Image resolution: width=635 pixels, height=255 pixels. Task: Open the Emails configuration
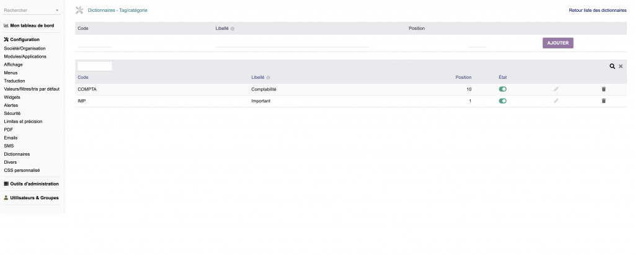(x=11, y=138)
